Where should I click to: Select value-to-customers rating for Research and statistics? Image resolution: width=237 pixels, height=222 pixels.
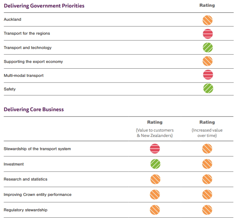click(x=155, y=179)
